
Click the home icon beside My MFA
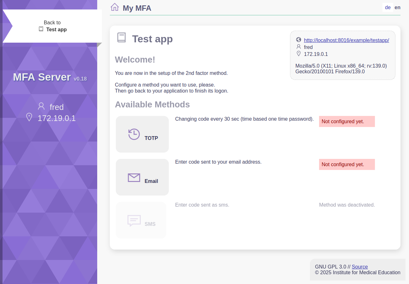coord(115,7)
